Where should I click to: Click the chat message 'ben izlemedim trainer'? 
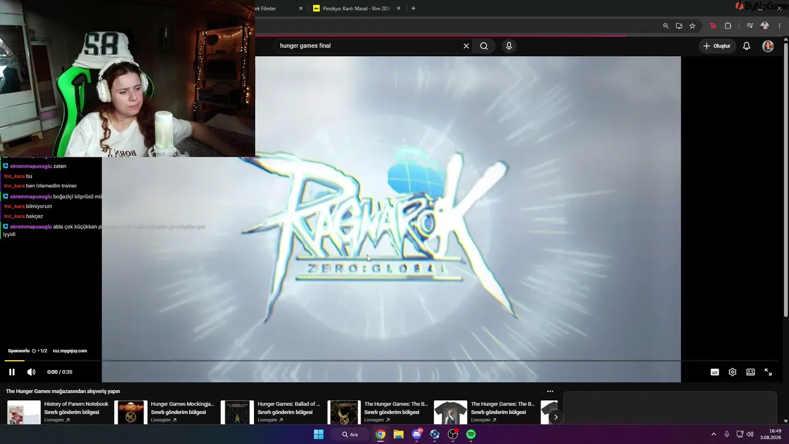(51, 186)
